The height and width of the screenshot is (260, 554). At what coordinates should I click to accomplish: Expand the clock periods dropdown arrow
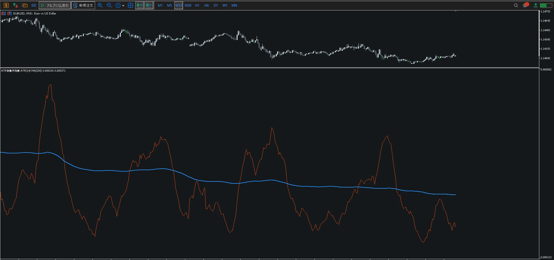click(123, 5)
